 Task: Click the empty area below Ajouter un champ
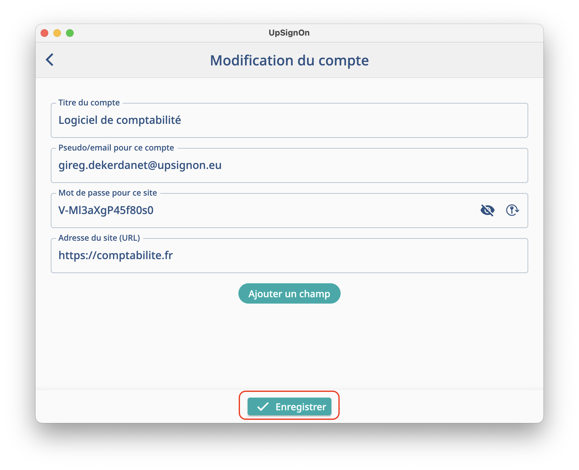click(x=289, y=346)
